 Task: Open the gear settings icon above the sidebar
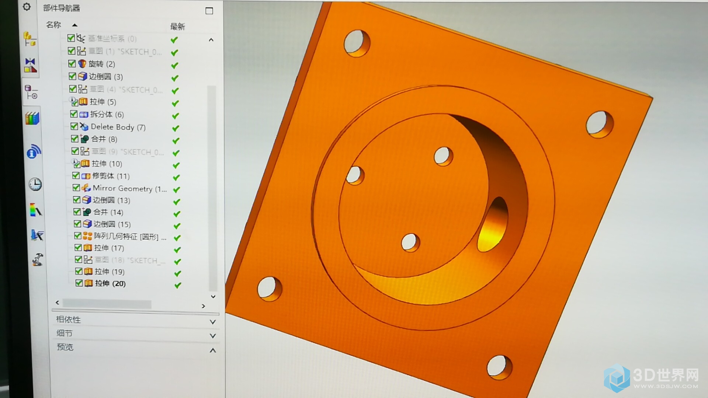click(27, 7)
